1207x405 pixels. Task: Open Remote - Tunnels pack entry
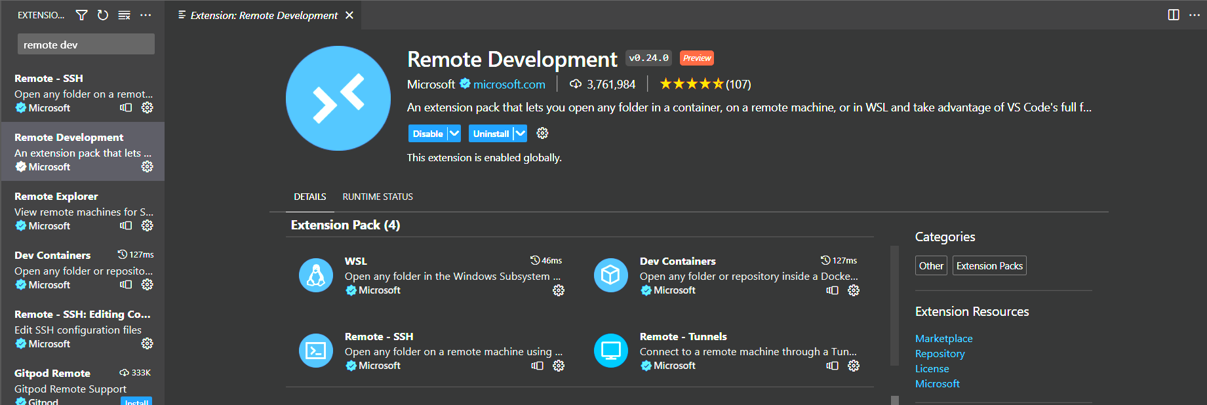point(726,351)
